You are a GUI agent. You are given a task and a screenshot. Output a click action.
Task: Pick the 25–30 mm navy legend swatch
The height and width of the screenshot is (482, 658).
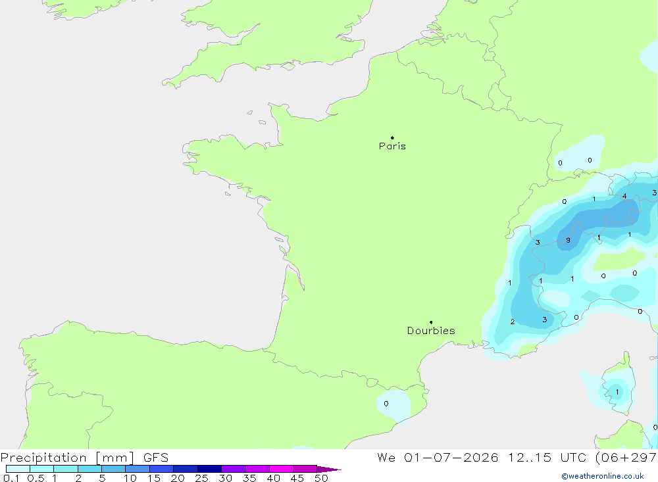209,469
